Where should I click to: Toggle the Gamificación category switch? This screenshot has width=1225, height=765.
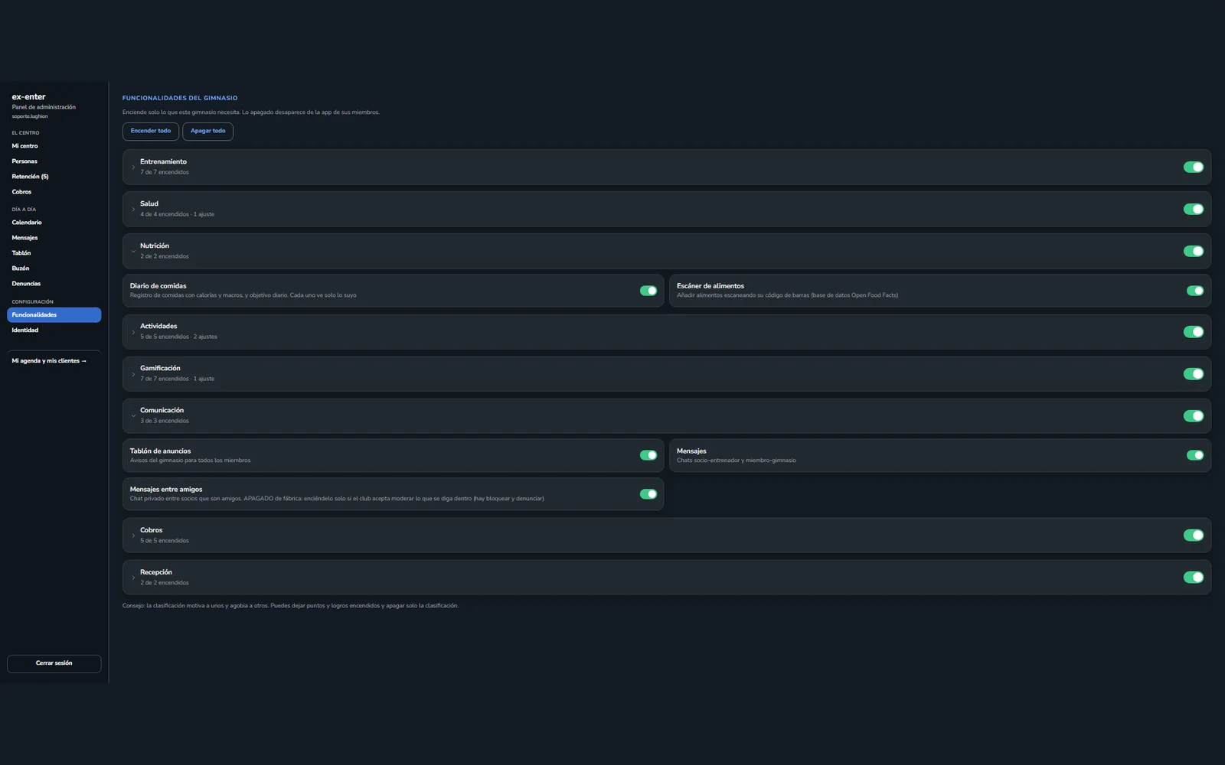(x=1193, y=374)
